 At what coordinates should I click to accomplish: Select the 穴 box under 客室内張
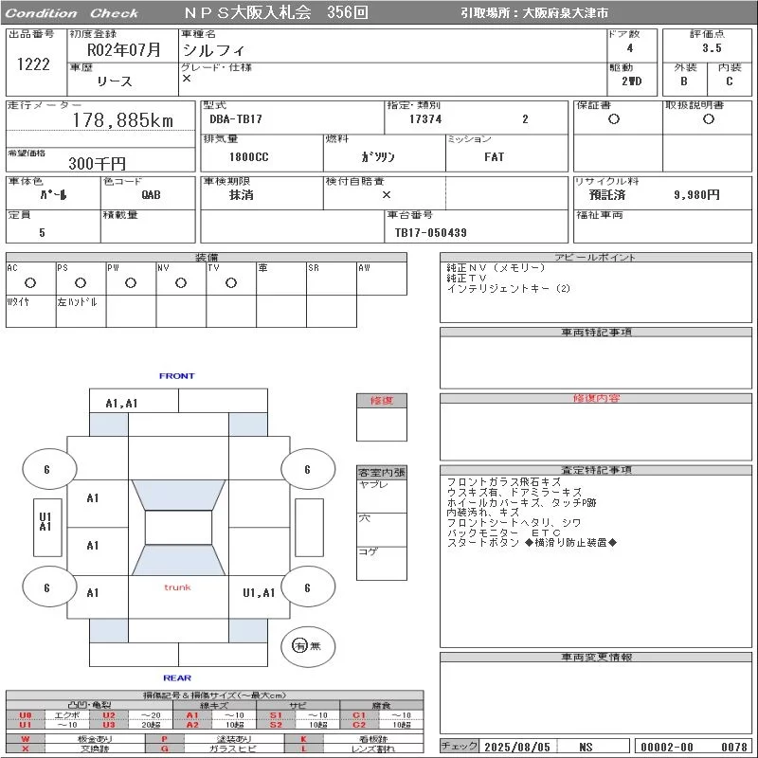(x=381, y=529)
